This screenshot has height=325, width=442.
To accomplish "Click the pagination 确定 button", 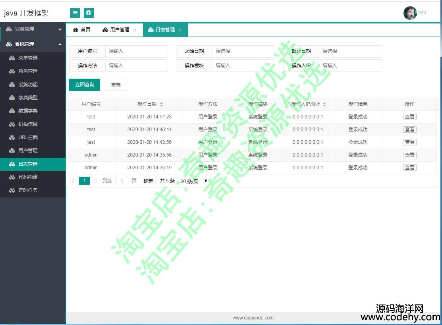I will pos(148,181).
